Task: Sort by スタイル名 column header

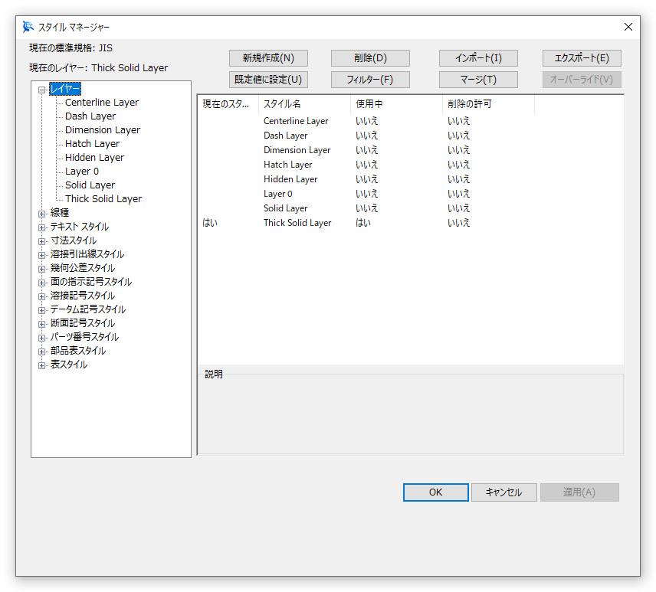Action: 303,104
